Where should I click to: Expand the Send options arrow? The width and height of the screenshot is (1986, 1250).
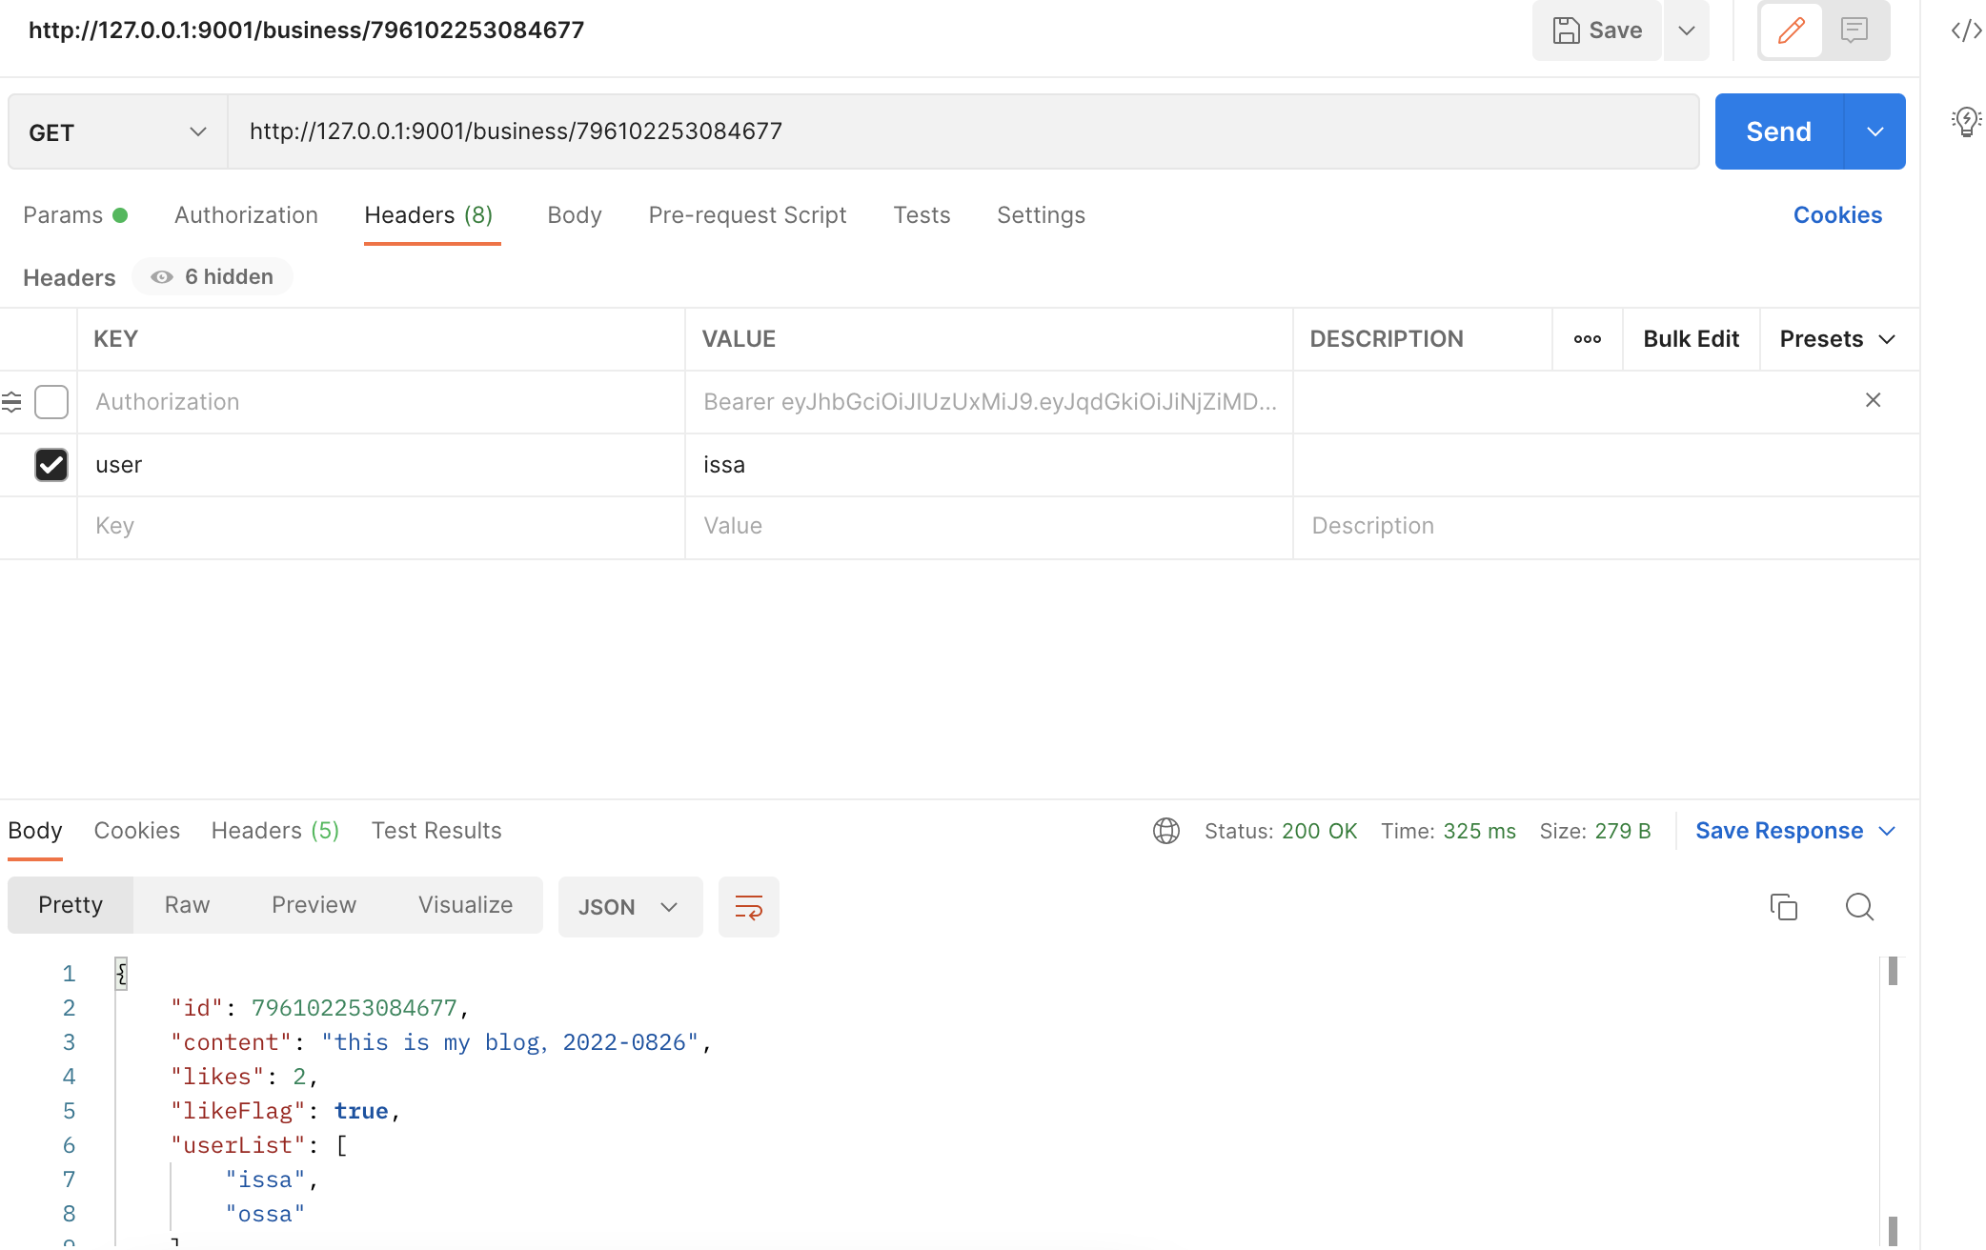tap(1875, 131)
